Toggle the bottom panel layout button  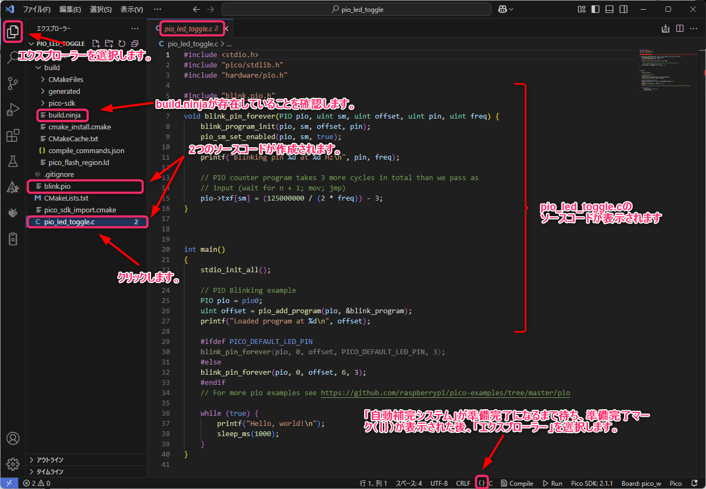[609, 9]
